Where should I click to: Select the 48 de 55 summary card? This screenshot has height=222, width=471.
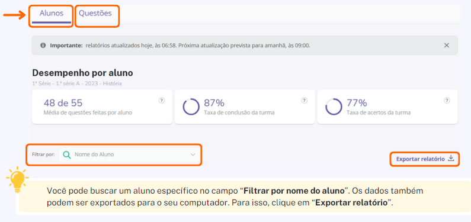coord(102,107)
